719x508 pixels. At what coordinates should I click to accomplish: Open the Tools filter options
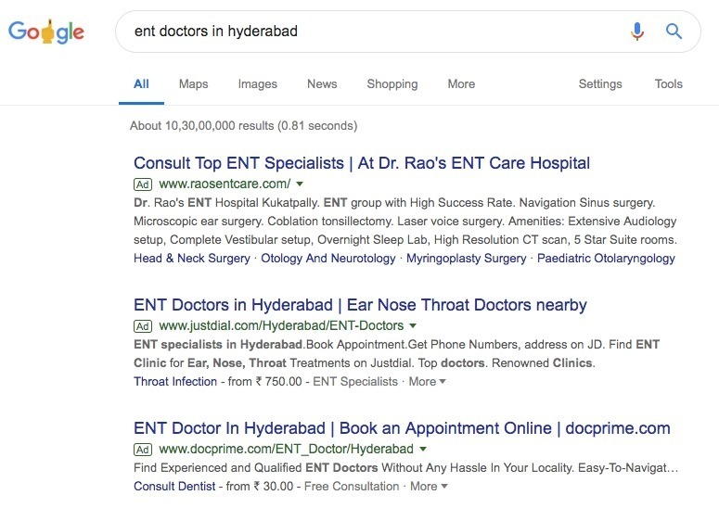tap(669, 84)
